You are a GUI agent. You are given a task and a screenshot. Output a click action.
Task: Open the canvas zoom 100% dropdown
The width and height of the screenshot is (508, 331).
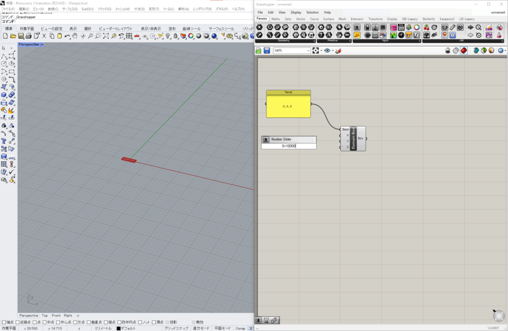[308, 51]
